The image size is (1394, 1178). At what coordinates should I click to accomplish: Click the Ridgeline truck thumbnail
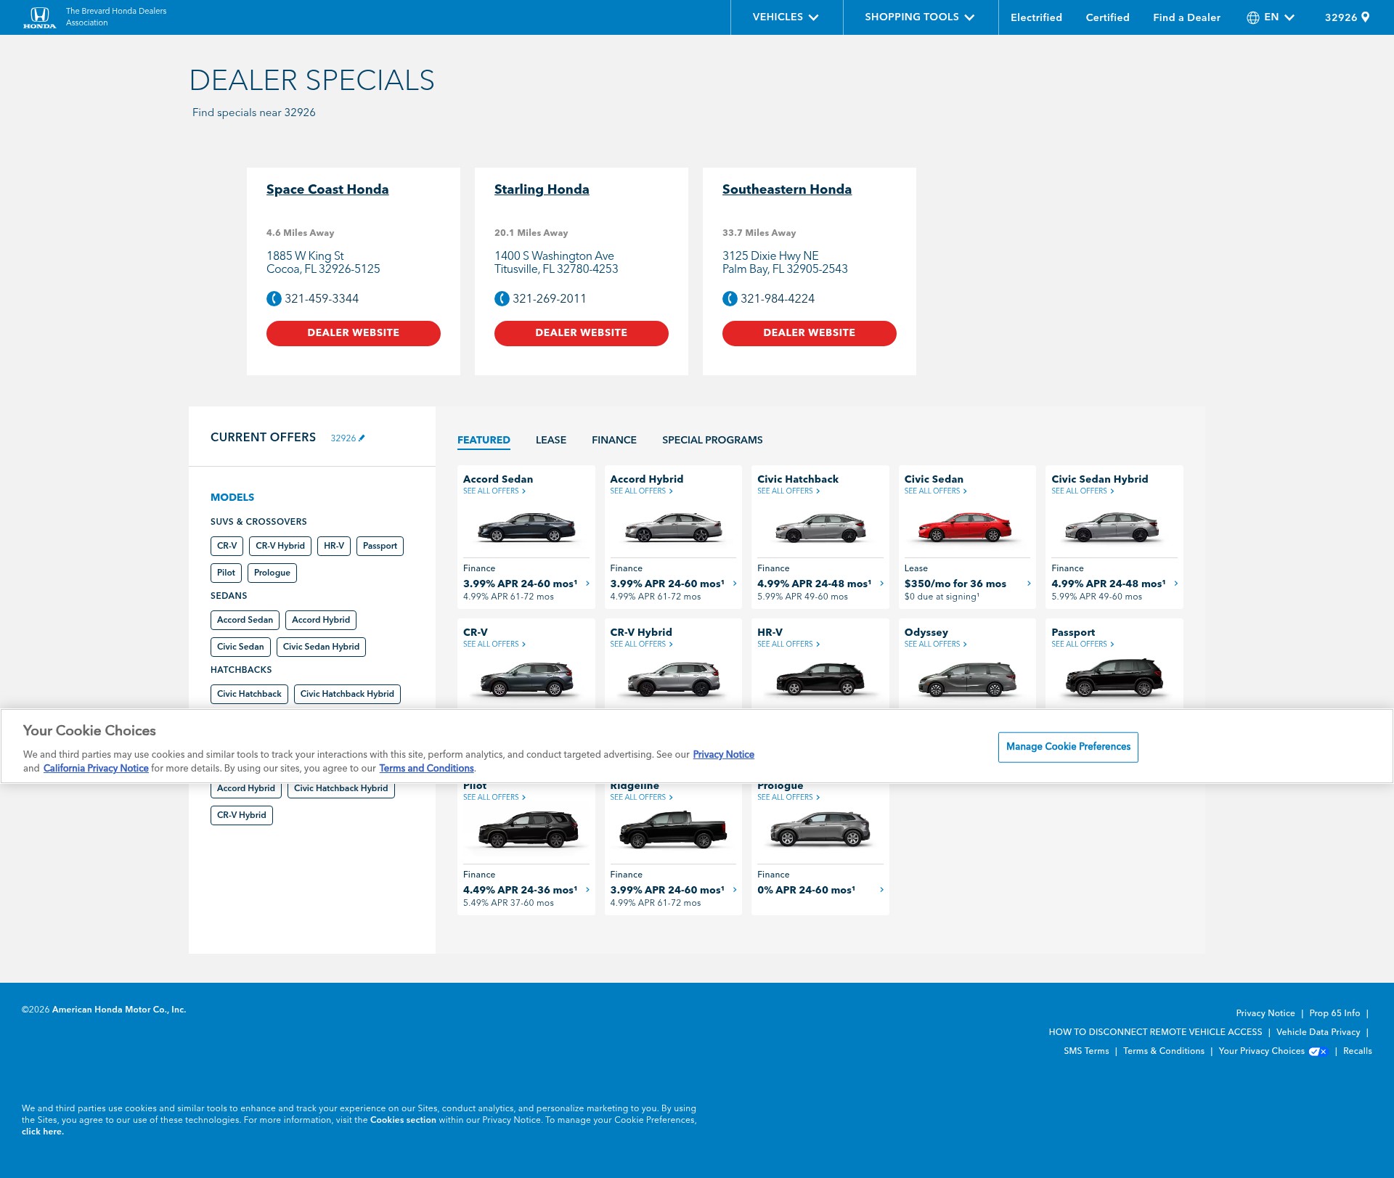coord(674,830)
